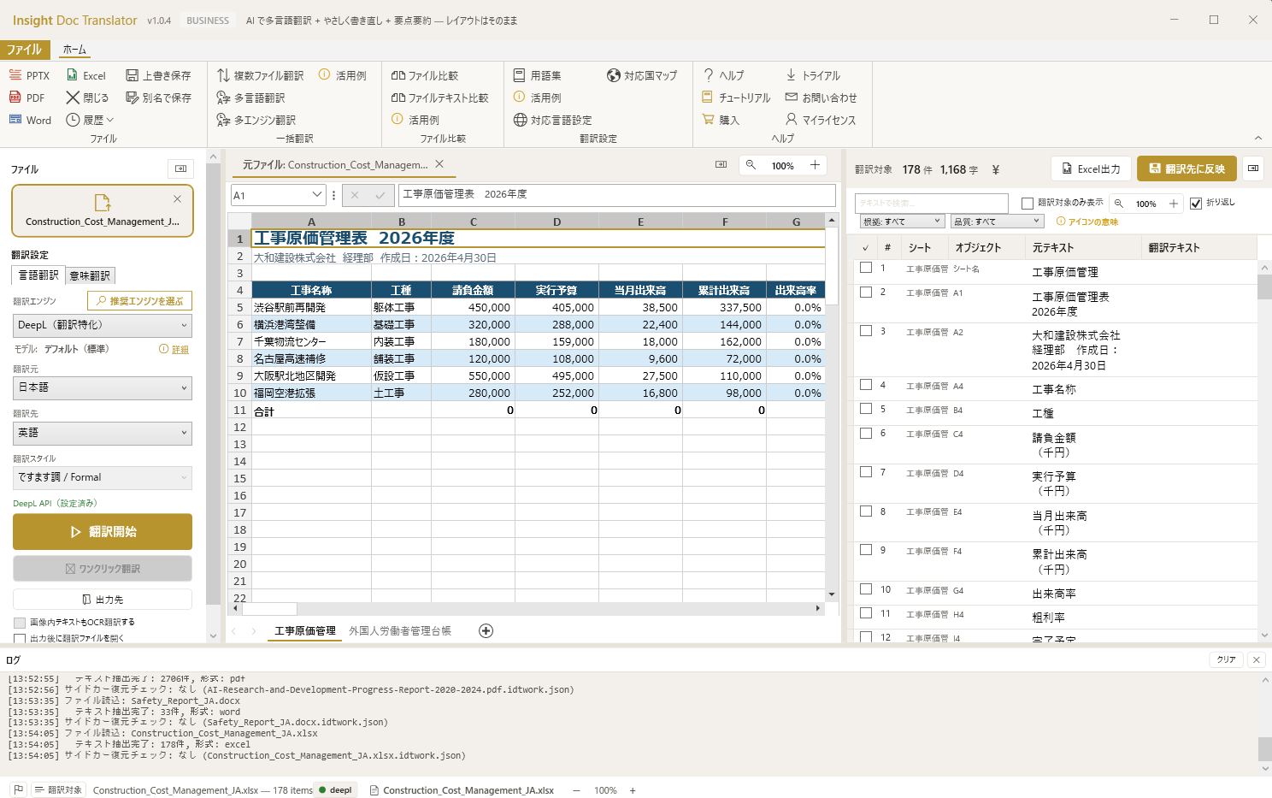Remove Construction_Cost_Management file card
Viewport: 1272px width, 798px height.
(x=177, y=198)
